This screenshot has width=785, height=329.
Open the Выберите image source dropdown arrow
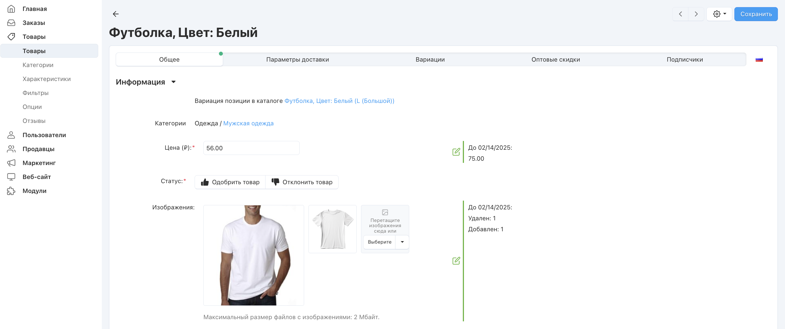pyautogui.click(x=402, y=242)
